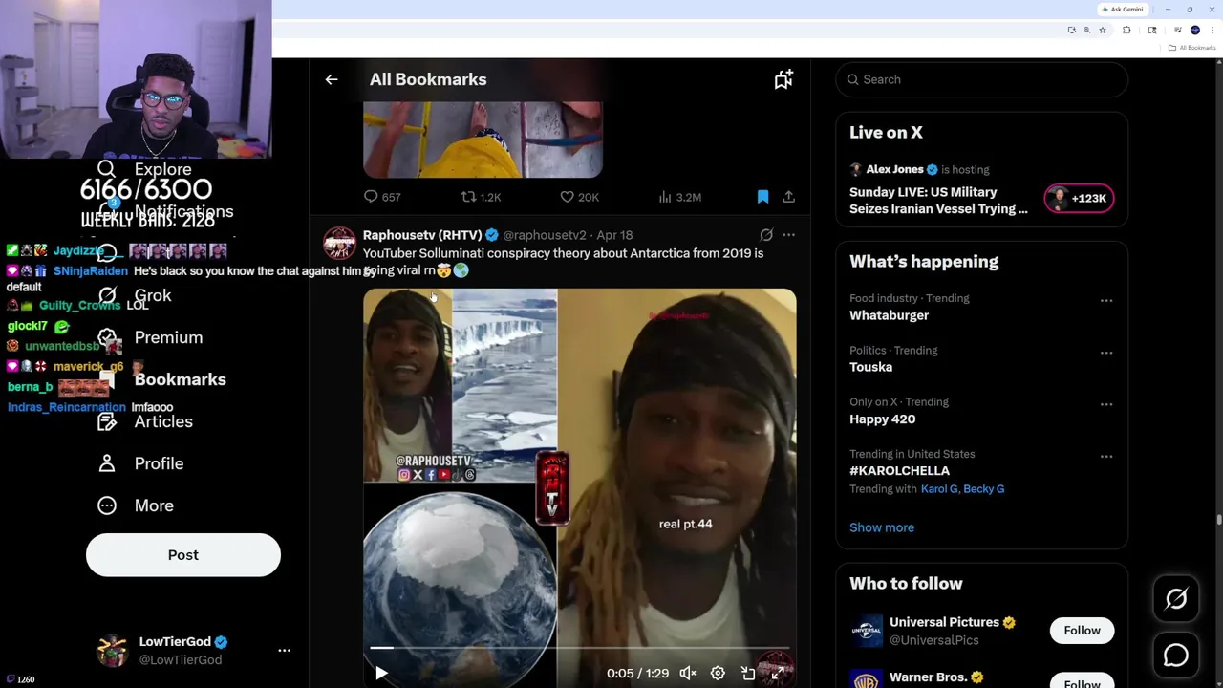Open video settings gear
The image size is (1223, 688).
[x=718, y=673]
